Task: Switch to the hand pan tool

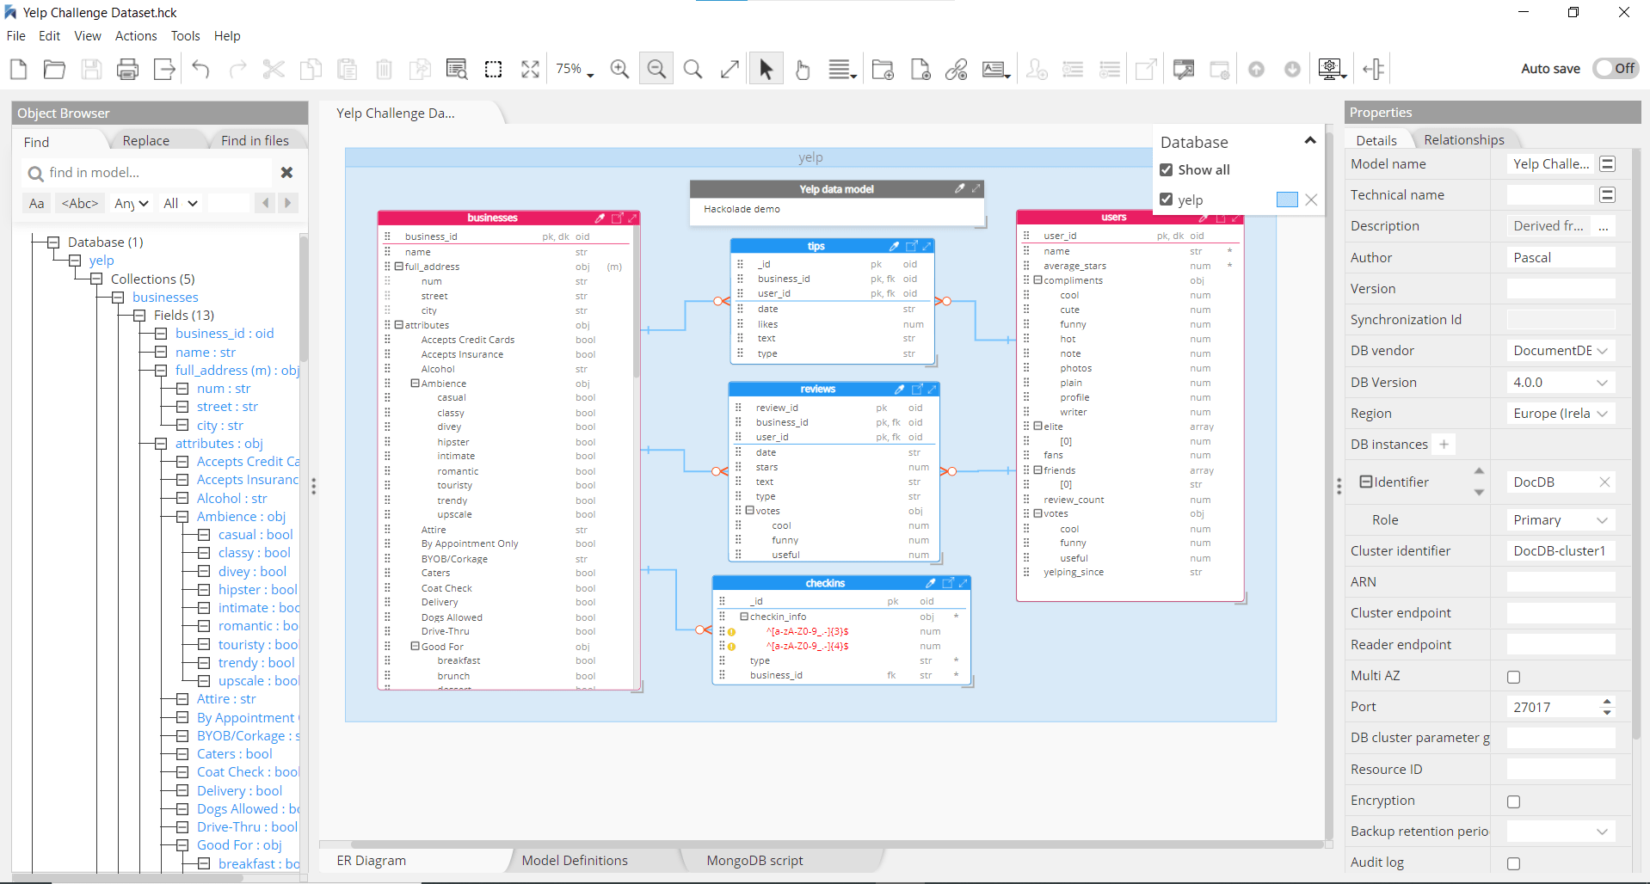Action: pyautogui.click(x=803, y=69)
